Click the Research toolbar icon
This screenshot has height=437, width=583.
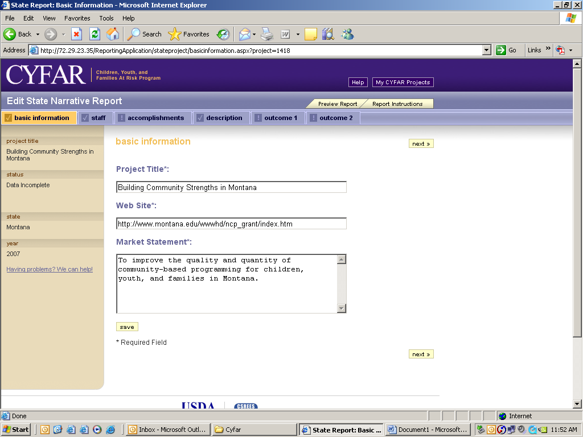click(x=328, y=34)
